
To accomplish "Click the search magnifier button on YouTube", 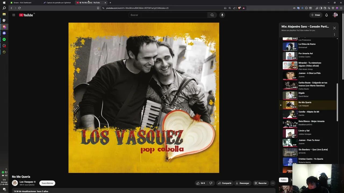I will point(212,15).
